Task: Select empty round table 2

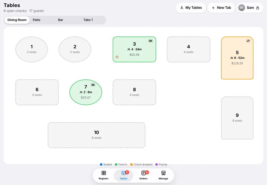Action: (x=75, y=49)
